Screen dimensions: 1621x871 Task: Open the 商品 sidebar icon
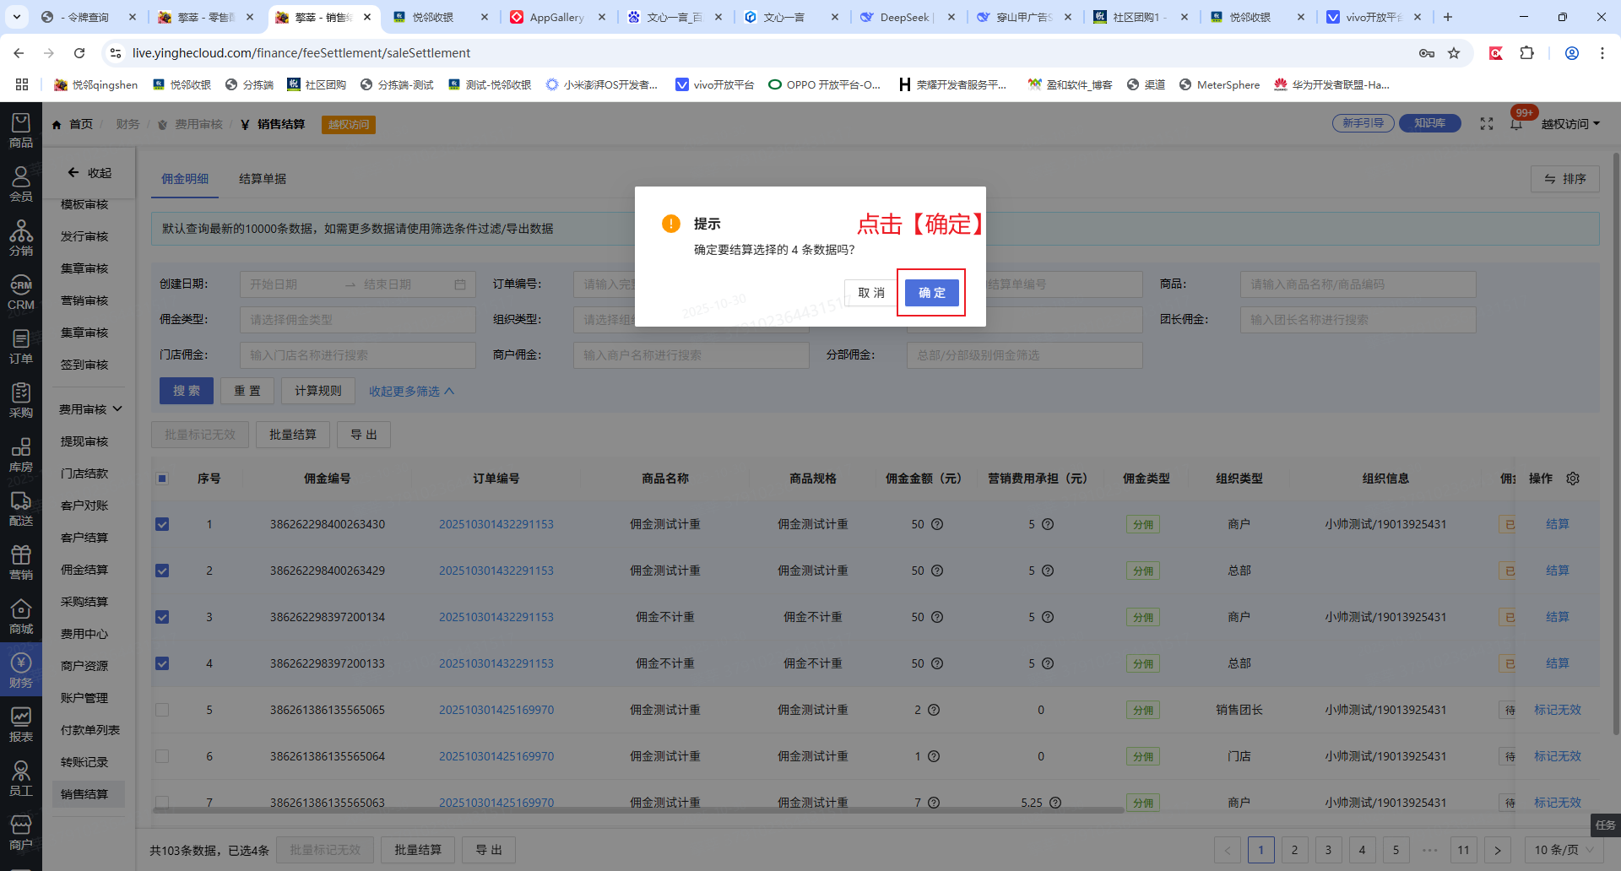21,131
